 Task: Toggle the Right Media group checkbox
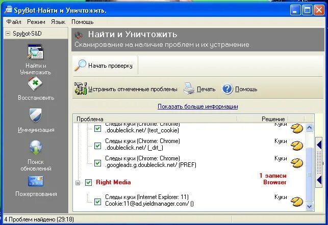click(88, 182)
